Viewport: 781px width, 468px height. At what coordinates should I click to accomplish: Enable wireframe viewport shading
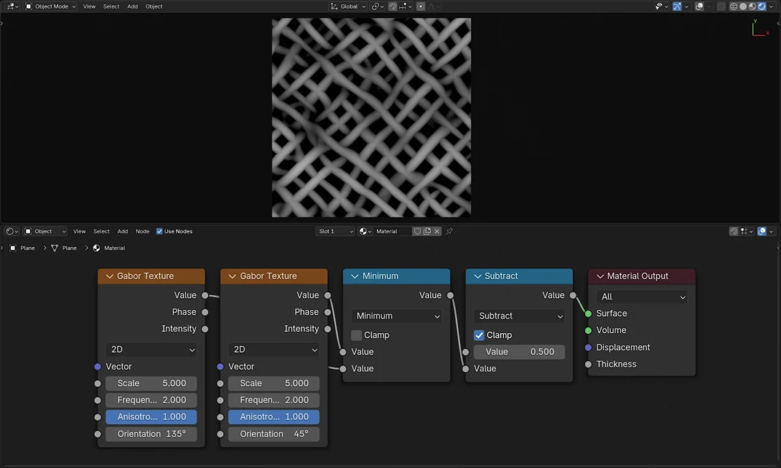click(x=733, y=6)
